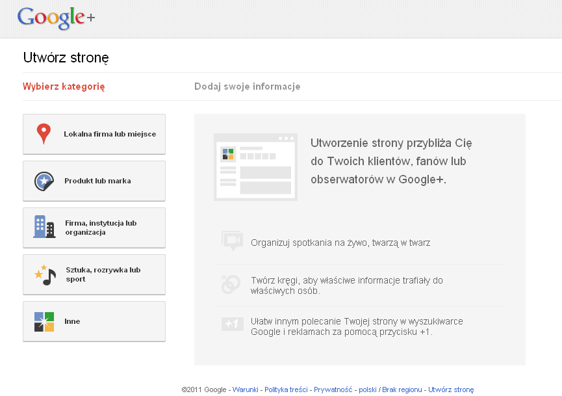Viewport: 562px width, 396px height.
Task: Click the +1 badge icon
Action: (x=231, y=323)
